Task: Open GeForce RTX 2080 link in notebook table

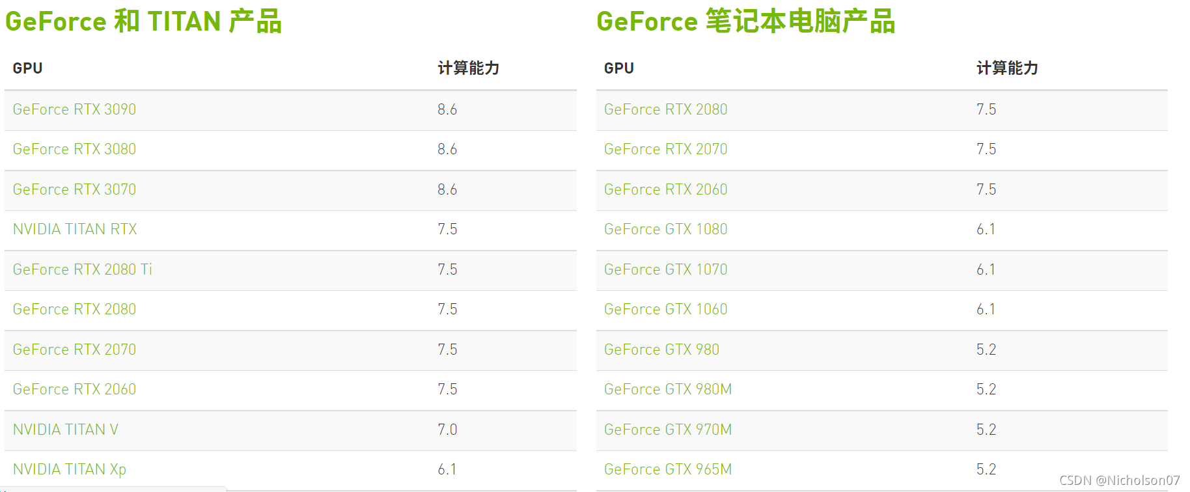Action: pos(666,109)
